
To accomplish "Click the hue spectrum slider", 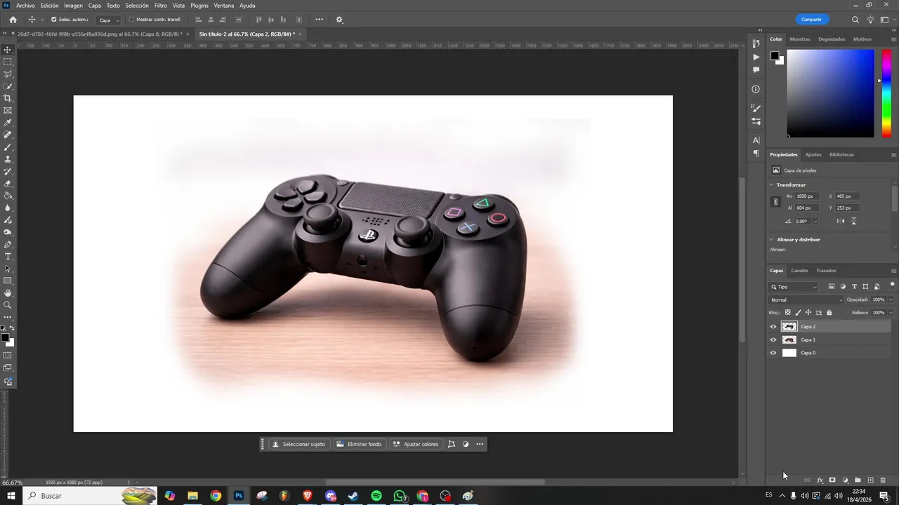I will tap(887, 93).
